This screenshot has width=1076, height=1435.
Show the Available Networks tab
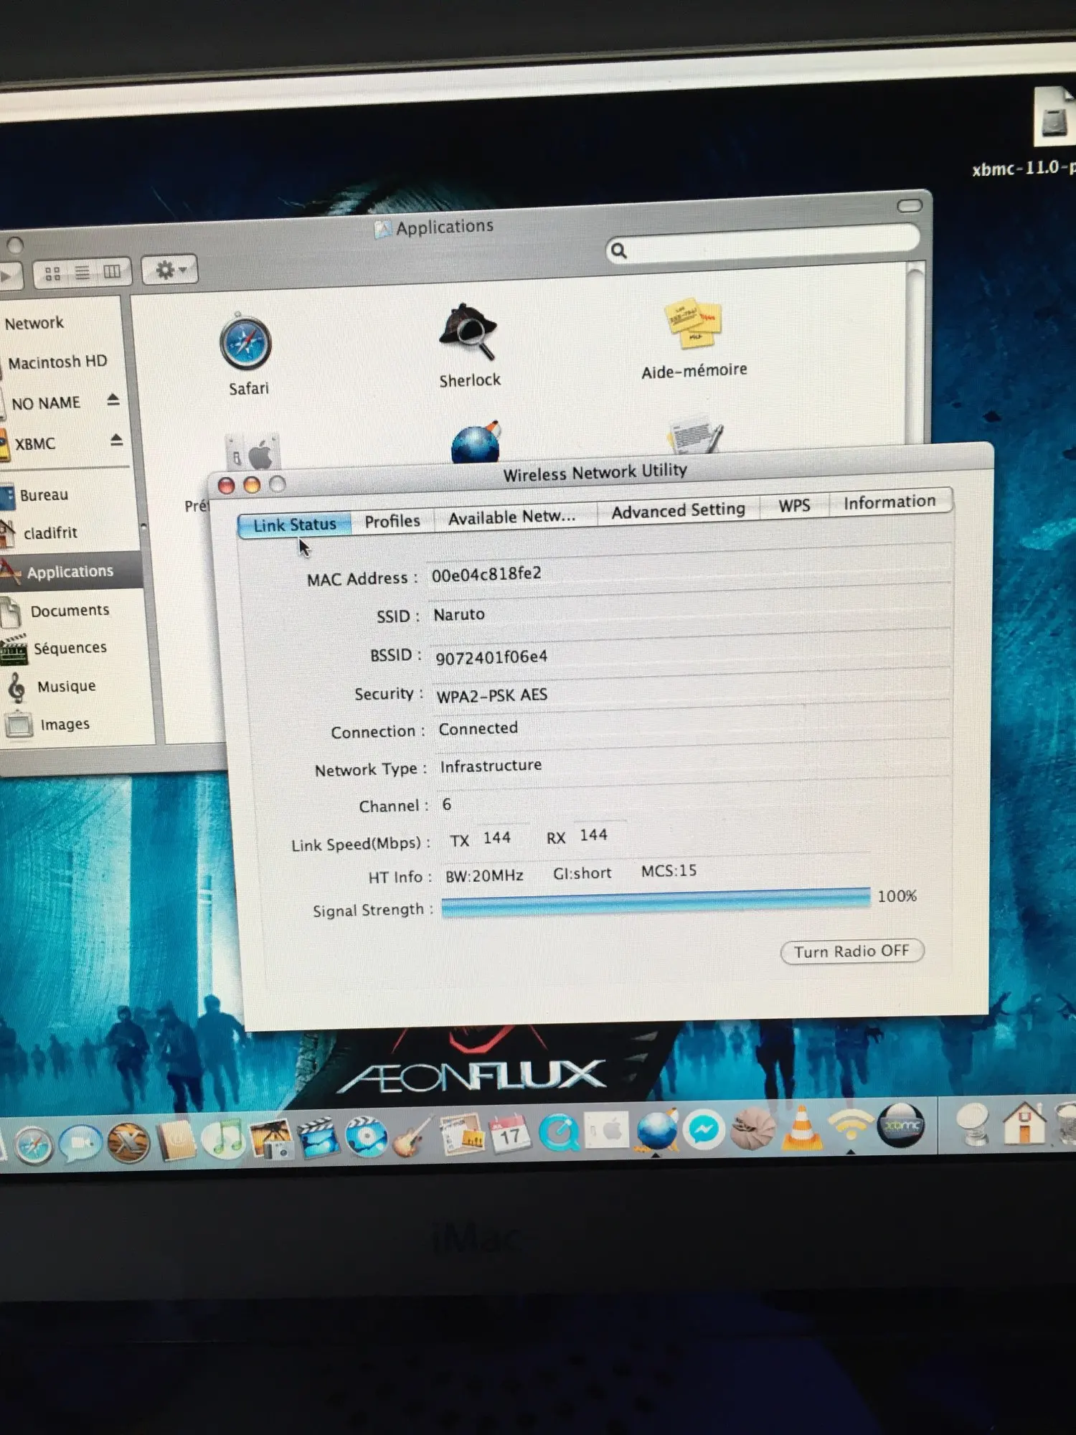(512, 517)
